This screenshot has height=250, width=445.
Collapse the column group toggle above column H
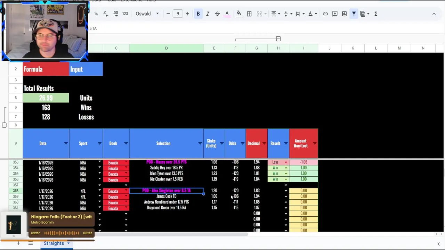(278, 39)
